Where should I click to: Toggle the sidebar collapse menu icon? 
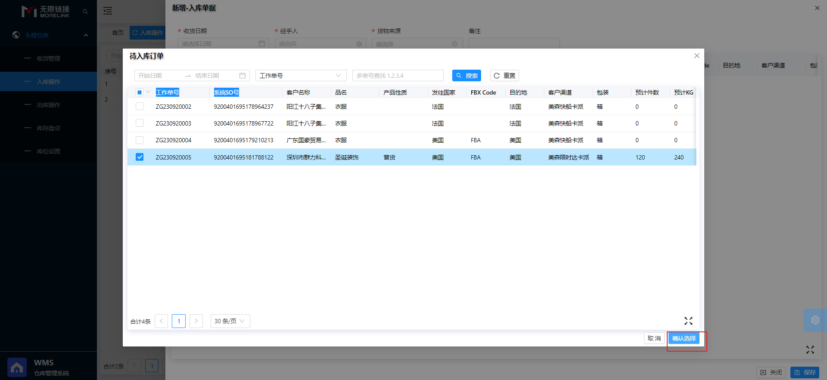[x=108, y=11]
